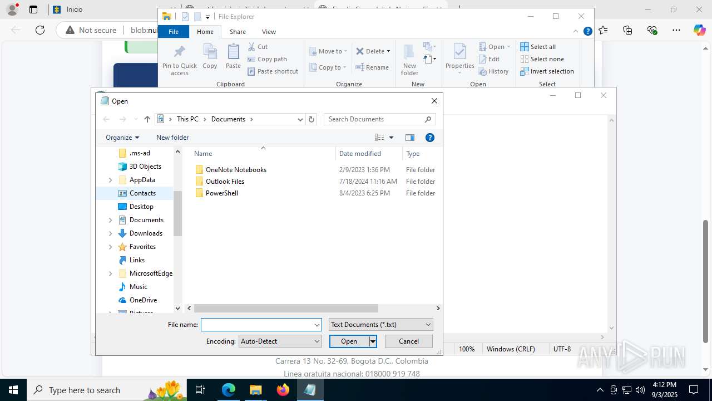Go up one folder level in Open dialog
The image size is (712, 401).
tap(147, 119)
